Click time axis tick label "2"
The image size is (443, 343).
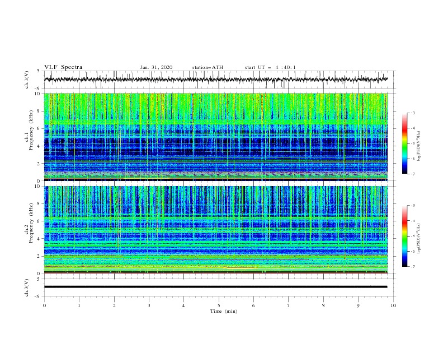pyautogui.click(x=114, y=305)
